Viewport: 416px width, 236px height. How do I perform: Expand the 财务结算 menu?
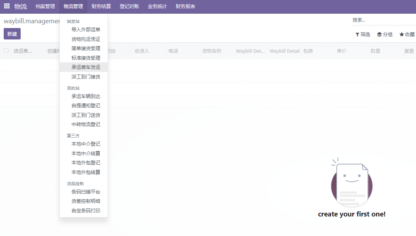pyautogui.click(x=101, y=7)
